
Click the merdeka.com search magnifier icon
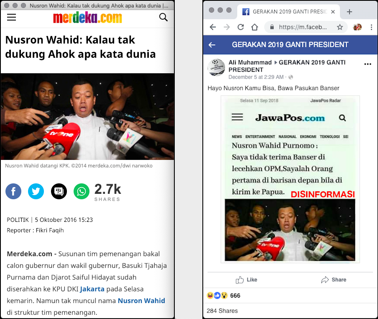click(x=163, y=17)
